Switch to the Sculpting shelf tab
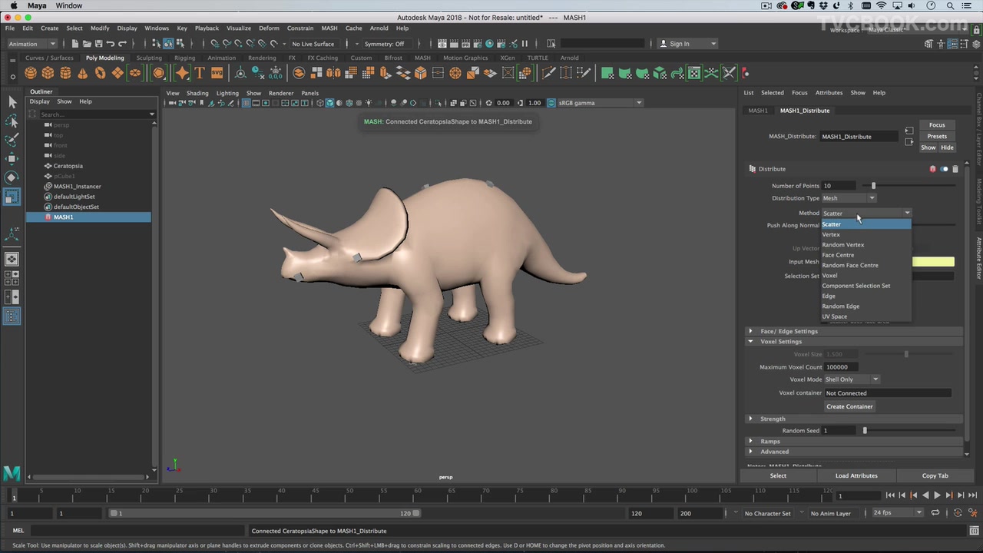Viewport: 983px width, 553px height. [149, 58]
